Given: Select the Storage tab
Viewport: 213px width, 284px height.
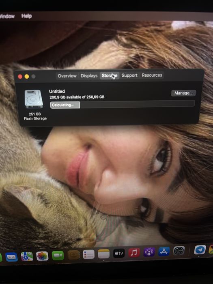Looking at the screenshot, I should point(110,75).
